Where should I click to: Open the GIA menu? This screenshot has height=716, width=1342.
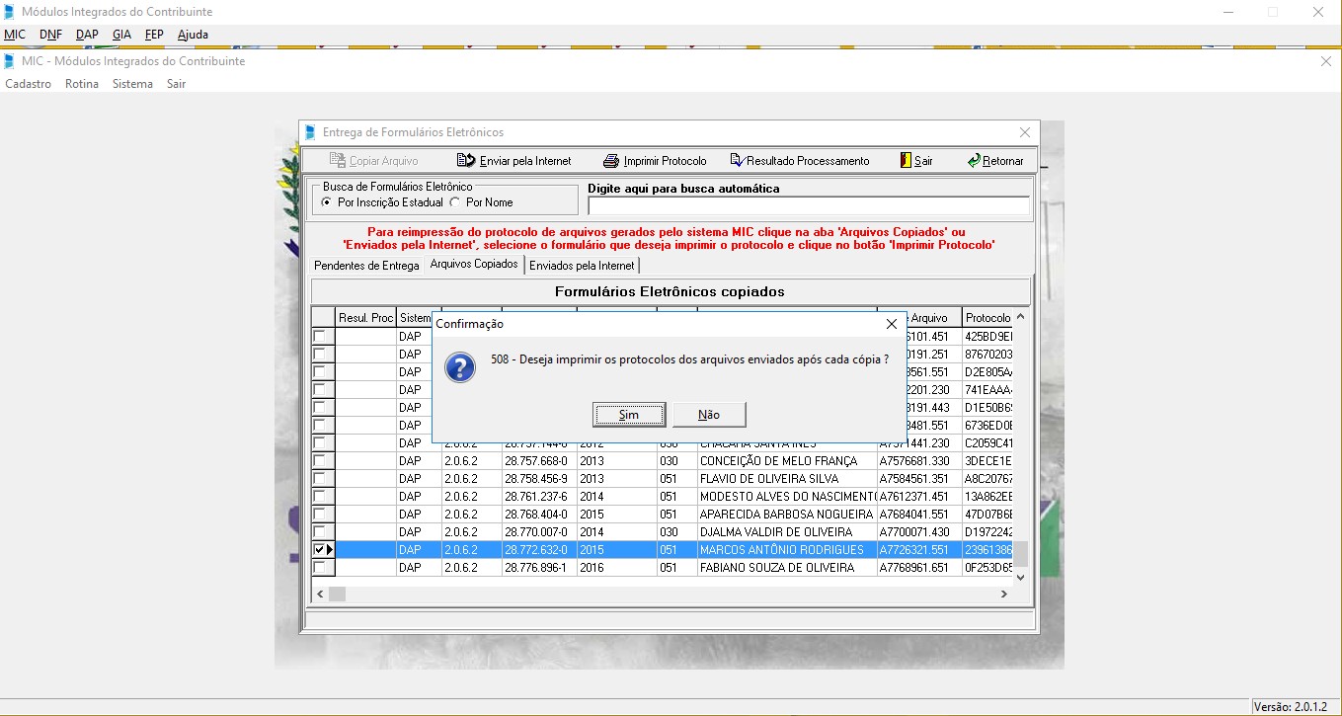click(x=121, y=35)
